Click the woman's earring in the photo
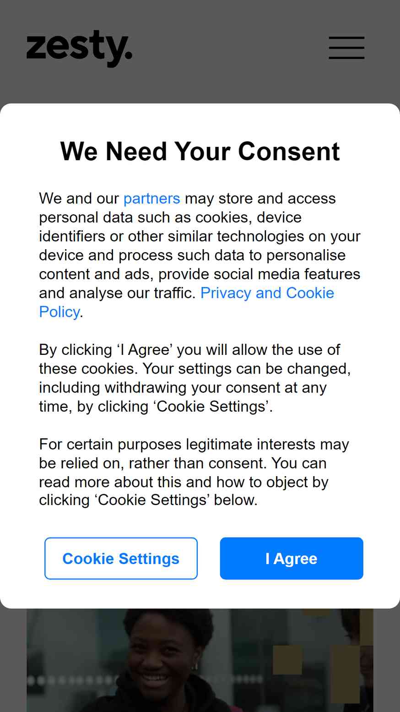This screenshot has height=712, width=400. [x=195, y=667]
